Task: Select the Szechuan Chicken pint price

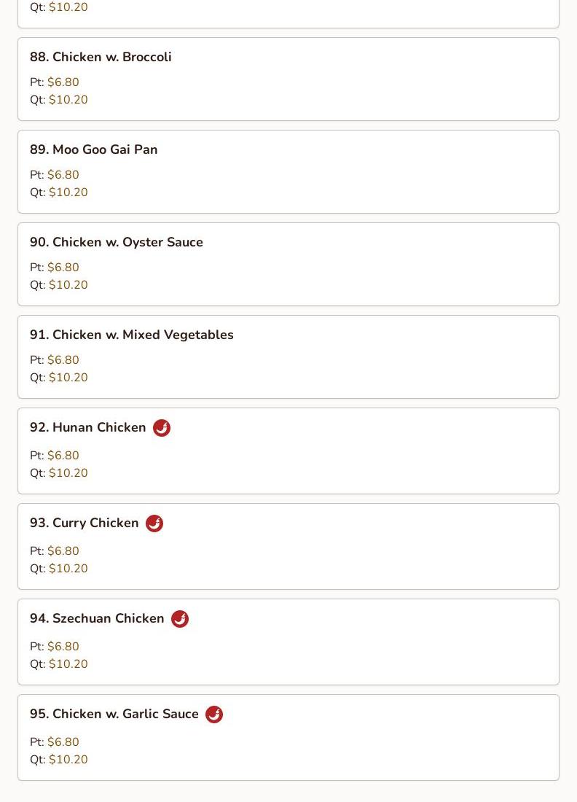Action: [x=63, y=647]
